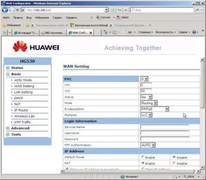Open the PPP Authentication dropdown showing AUTO
206x180 pixels.
[148, 145]
